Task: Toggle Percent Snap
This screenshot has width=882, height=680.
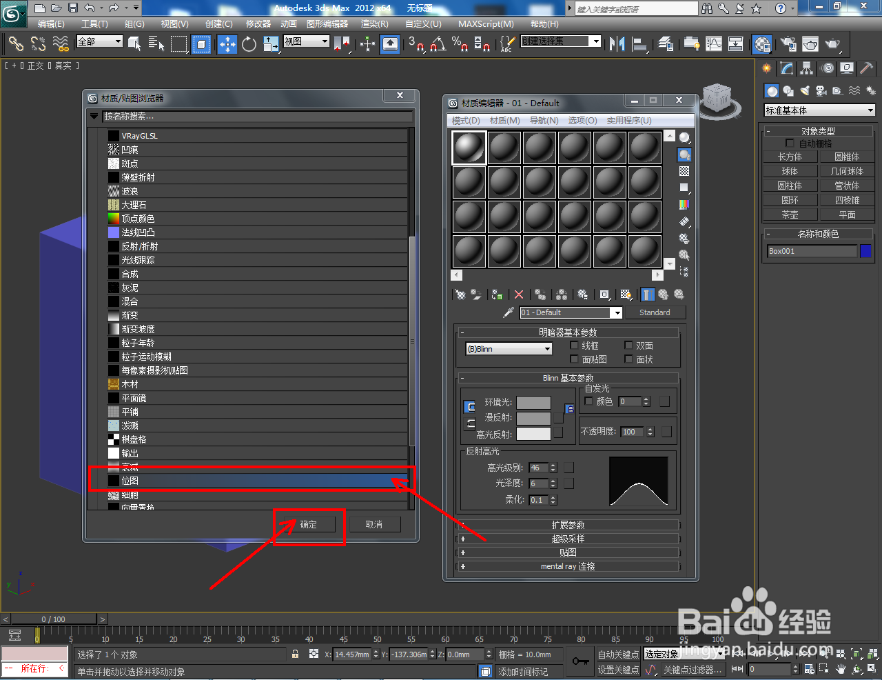Action: (460, 44)
